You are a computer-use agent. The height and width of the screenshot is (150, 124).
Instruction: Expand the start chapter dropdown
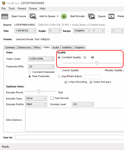coord(98,31)
